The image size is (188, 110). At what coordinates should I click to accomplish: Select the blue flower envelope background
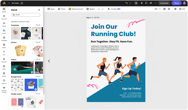pyautogui.click(x=31, y=85)
